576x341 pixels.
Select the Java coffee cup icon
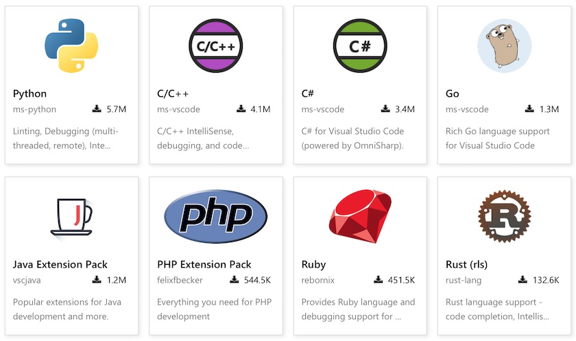[71, 217]
